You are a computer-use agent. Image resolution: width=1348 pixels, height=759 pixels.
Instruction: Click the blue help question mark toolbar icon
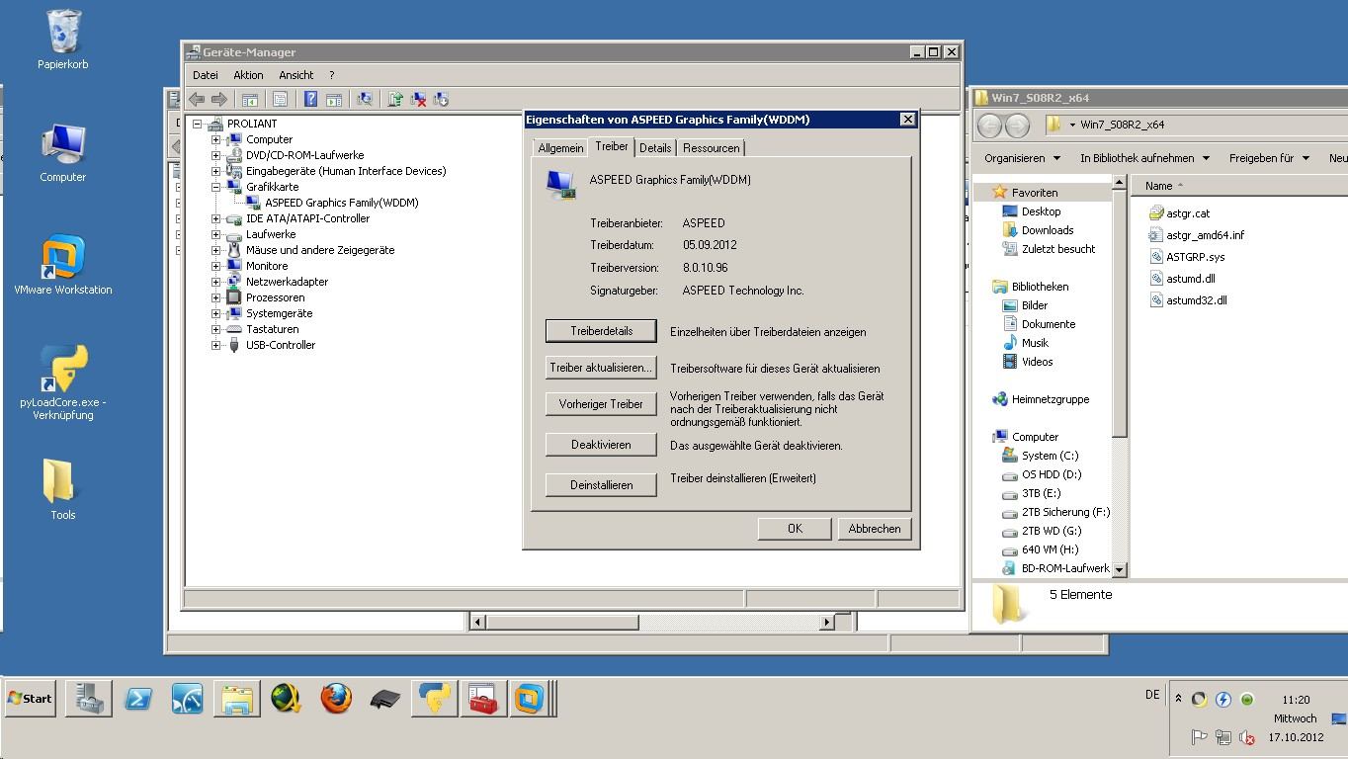(310, 99)
